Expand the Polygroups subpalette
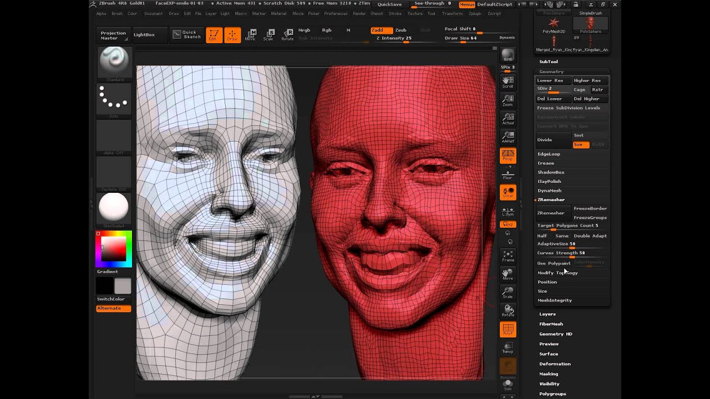This screenshot has height=399, width=710. [552, 394]
